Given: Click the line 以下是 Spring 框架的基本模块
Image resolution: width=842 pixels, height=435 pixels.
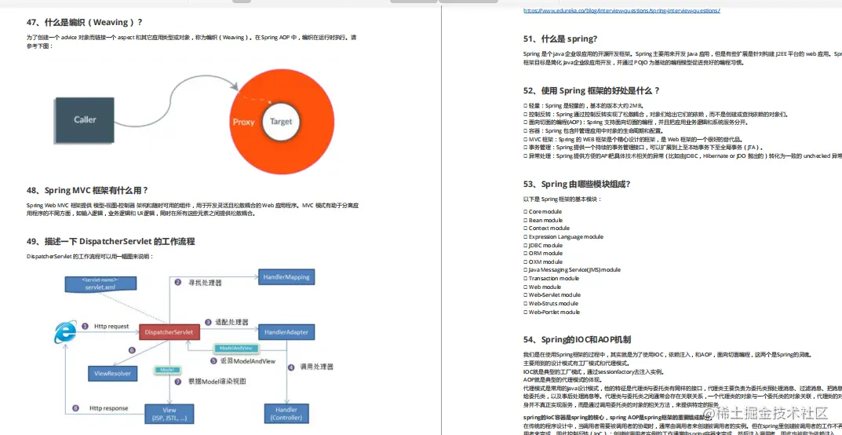Looking at the screenshot, I should pyautogui.click(x=563, y=199).
